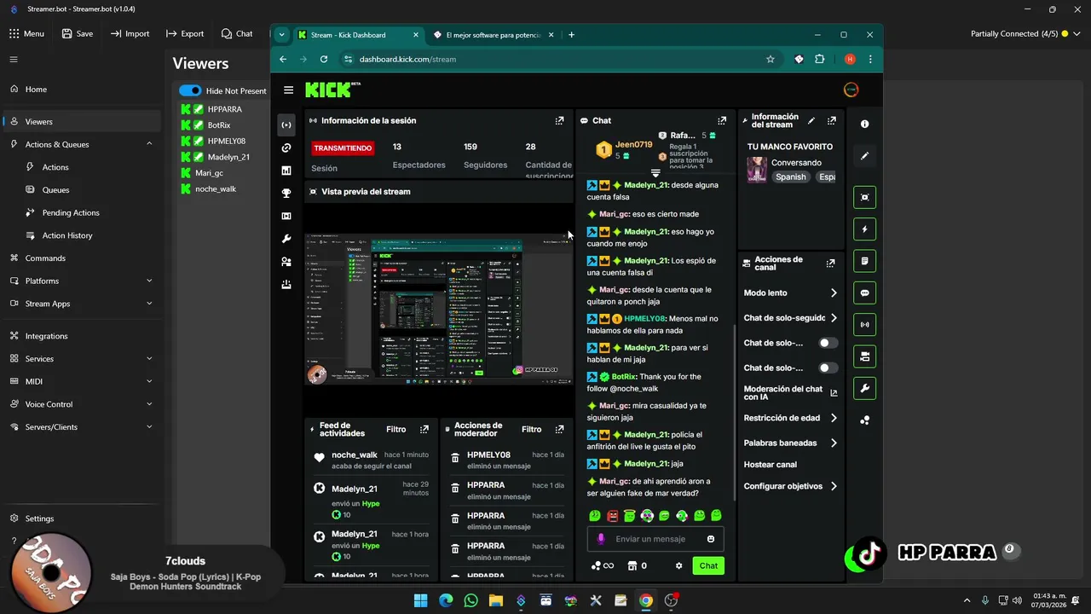Image resolution: width=1091 pixels, height=614 pixels.
Task: Bookmark this page with the star icon
Action: (771, 59)
